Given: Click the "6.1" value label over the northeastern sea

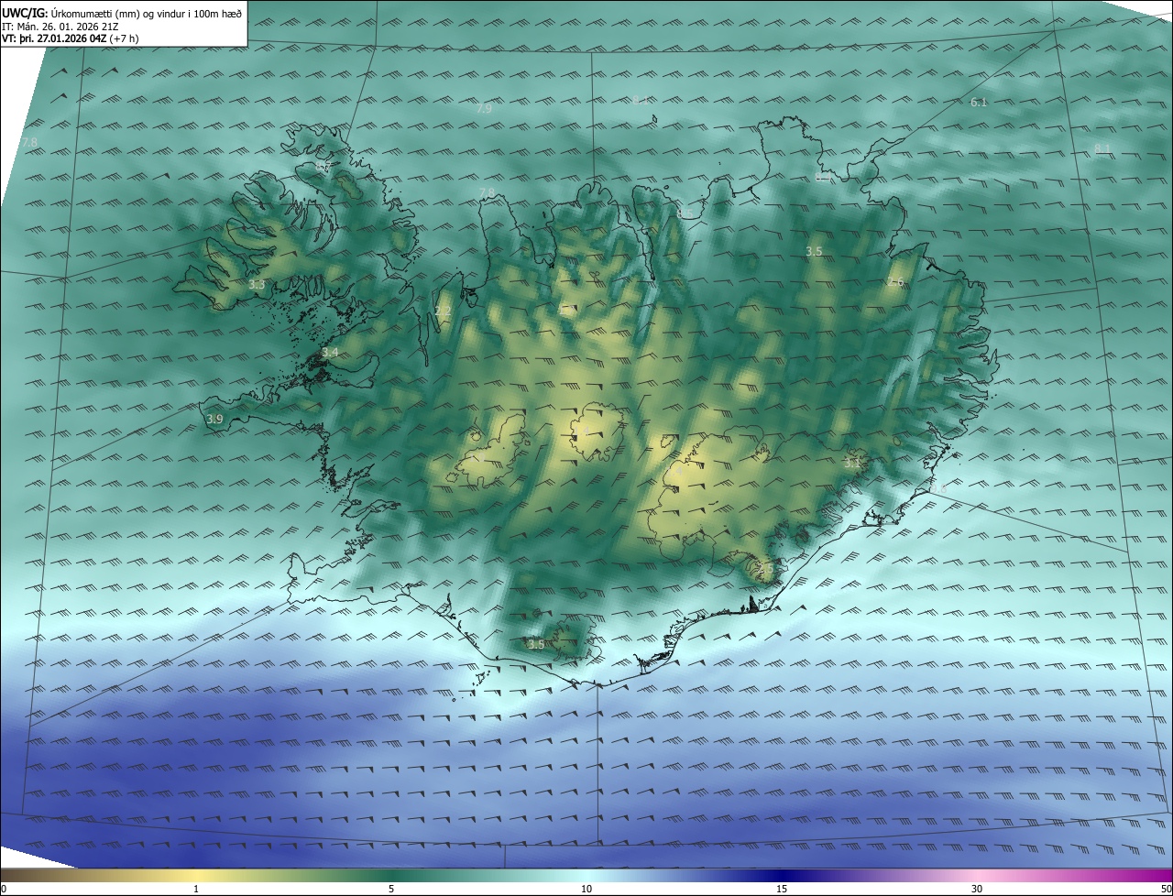Looking at the screenshot, I should click(x=979, y=102).
